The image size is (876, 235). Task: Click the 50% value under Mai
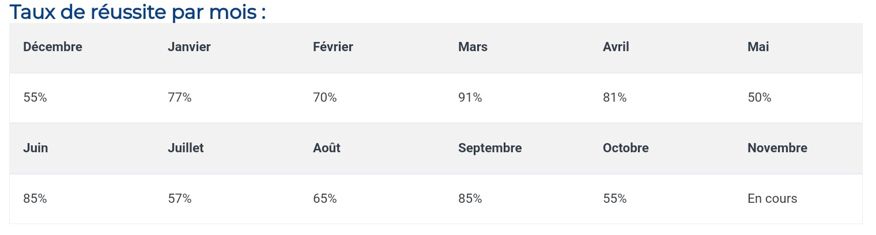point(760,98)
